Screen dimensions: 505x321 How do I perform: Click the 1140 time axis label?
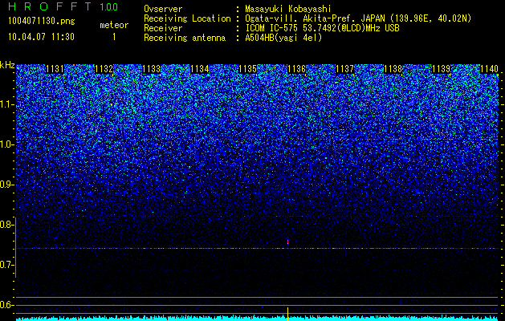pyautogui.click(x=489, y=69)
